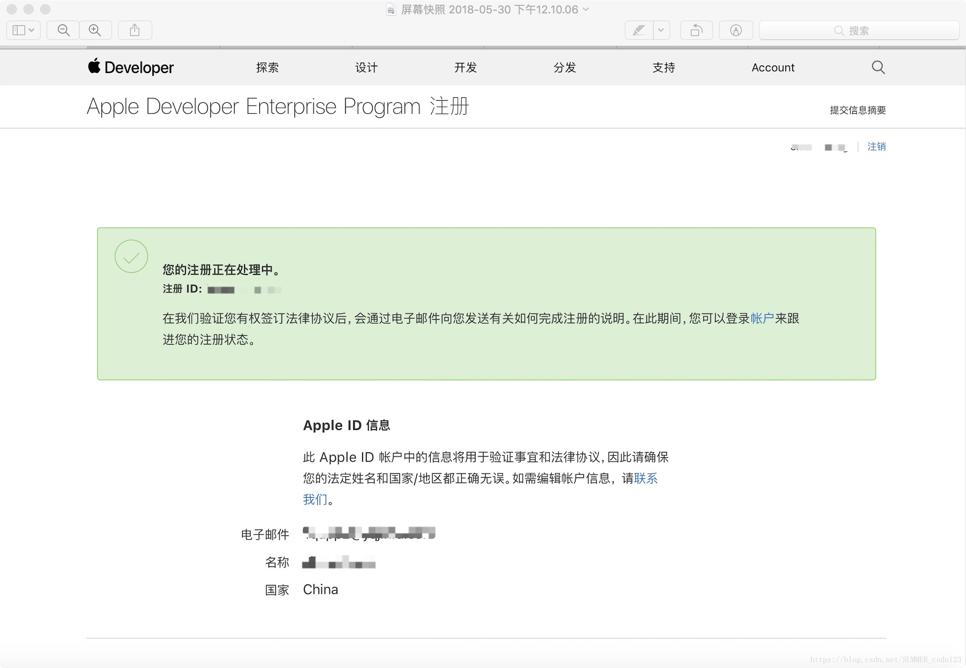Viewport: 966px width, 668px height.
Task: Select the highlight pen tool
Action: tap(639, 30)
